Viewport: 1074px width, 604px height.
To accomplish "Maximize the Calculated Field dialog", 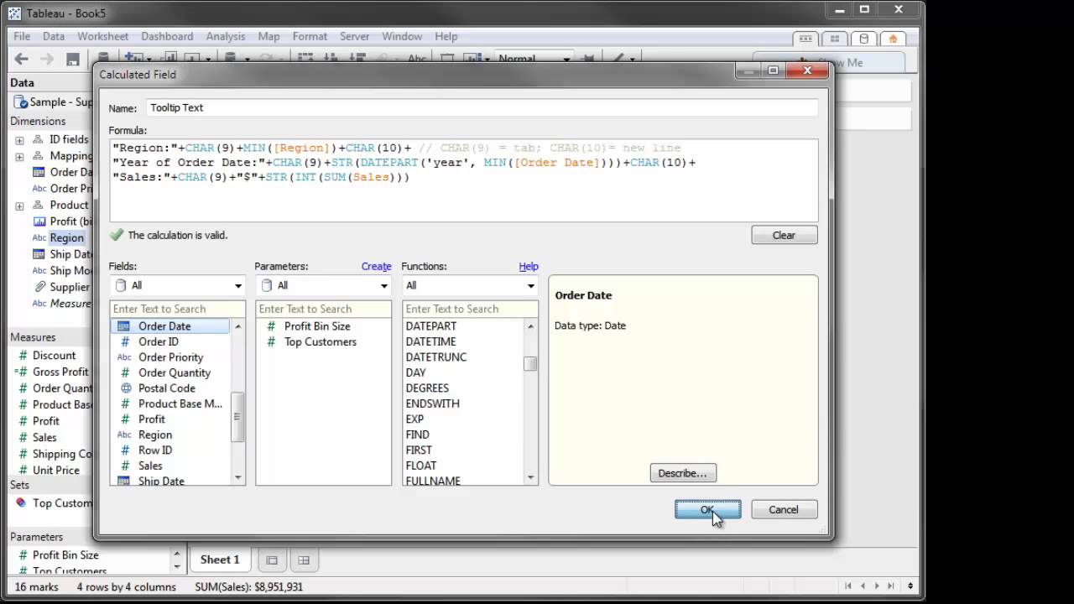I will pos(774,71).
